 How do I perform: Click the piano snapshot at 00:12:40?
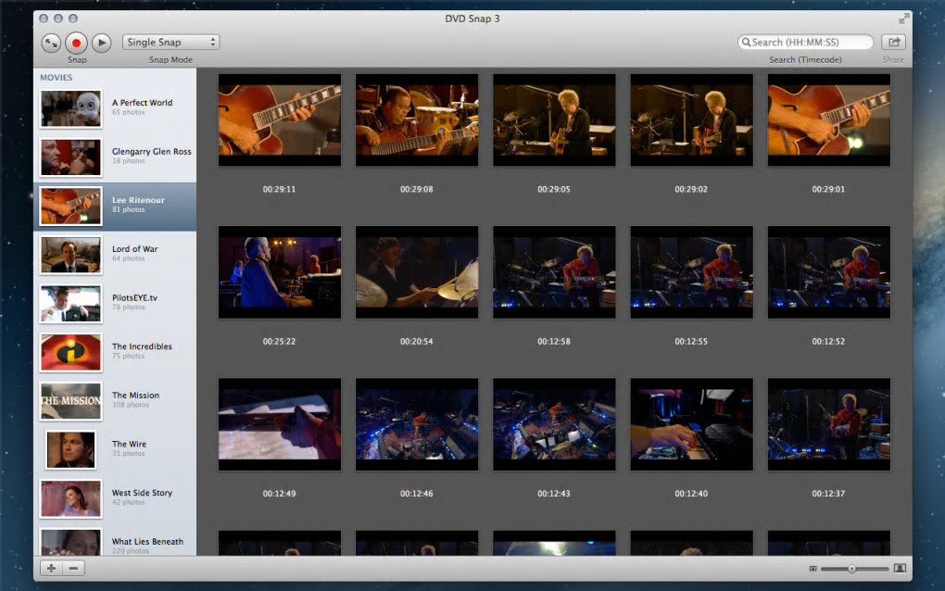coord(692,425)
